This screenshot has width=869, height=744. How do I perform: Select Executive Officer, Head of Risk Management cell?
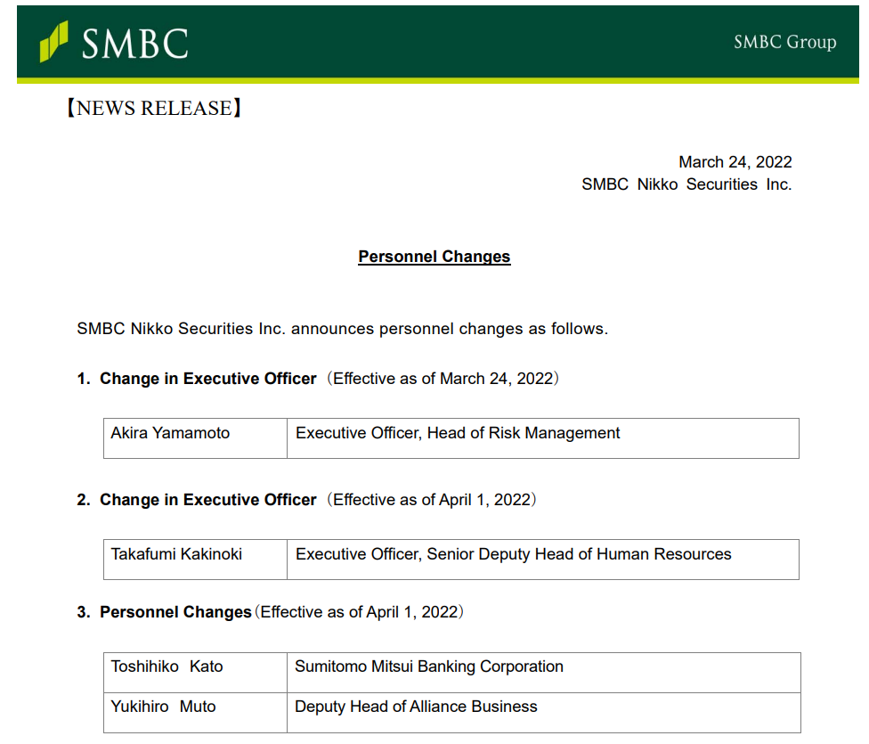point(543,438)
